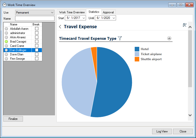The width and height of the screenshot is (196, 138).
Task: Toggle the Break checkbox for Abdullah Aaron
Action: click(x=37, y=29)
